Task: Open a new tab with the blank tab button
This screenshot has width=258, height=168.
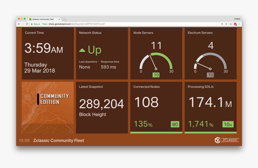Action: [64, 19]
